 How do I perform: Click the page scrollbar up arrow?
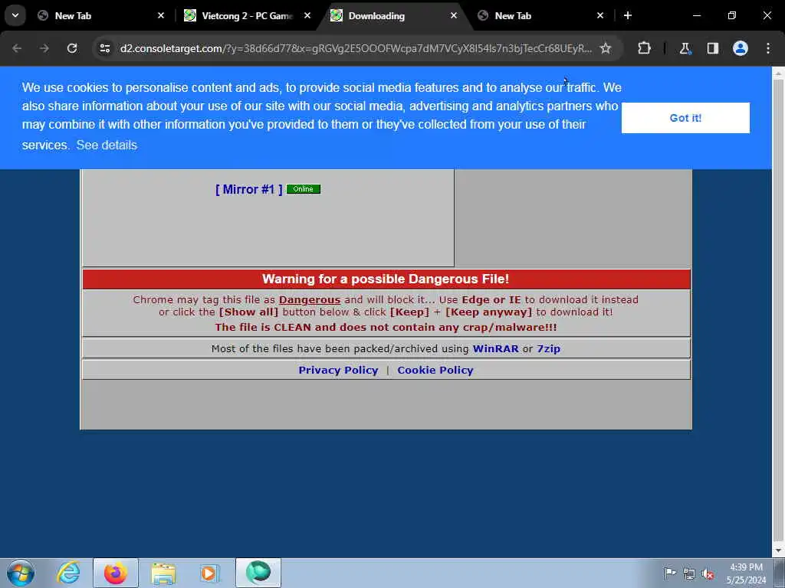click(778, 73)
